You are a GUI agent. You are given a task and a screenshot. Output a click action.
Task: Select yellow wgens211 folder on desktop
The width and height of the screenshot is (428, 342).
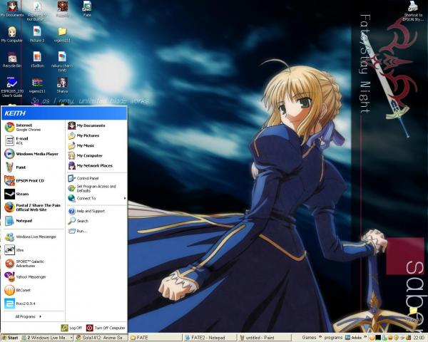click(62, 35)
